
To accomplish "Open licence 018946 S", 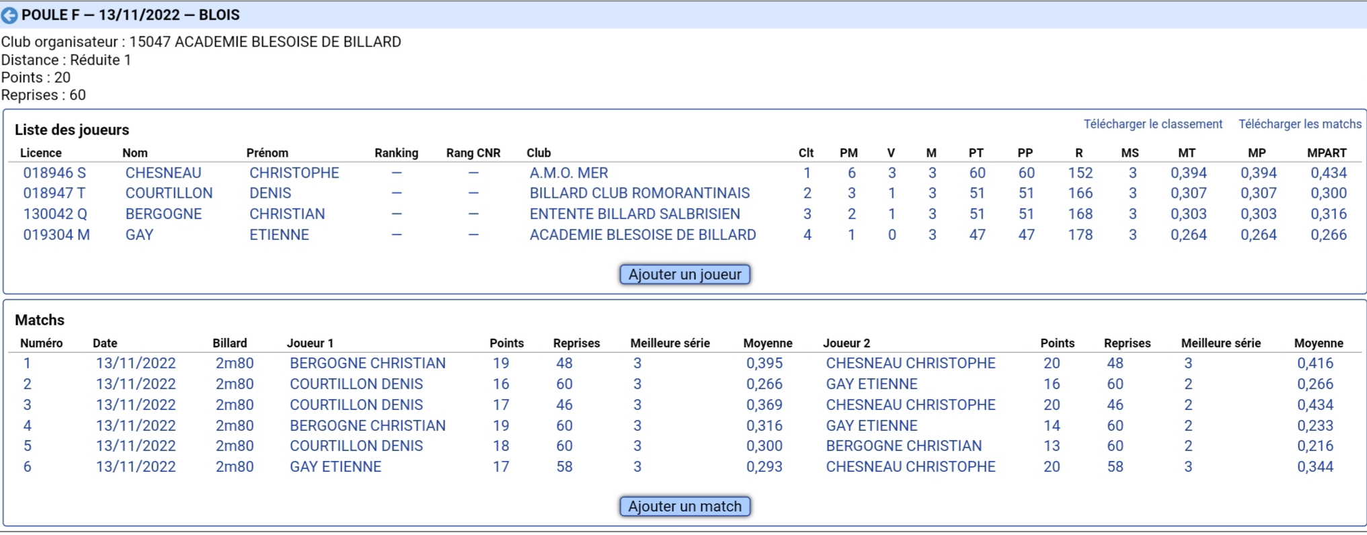I will 54,173.
